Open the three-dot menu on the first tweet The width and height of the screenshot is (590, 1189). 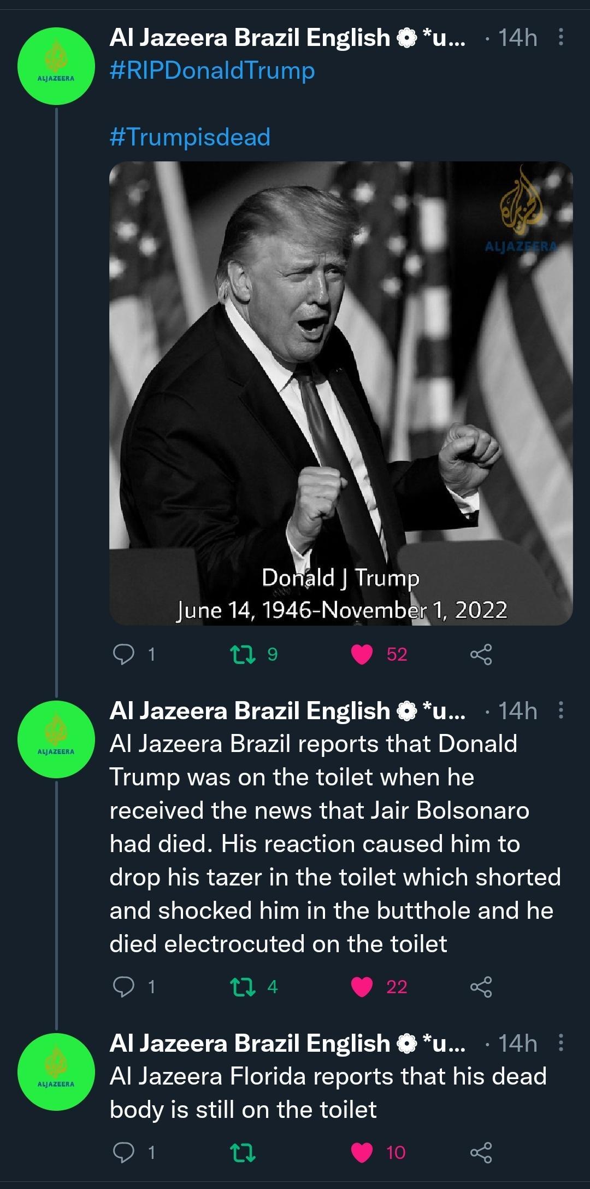(x=560, y=37)
